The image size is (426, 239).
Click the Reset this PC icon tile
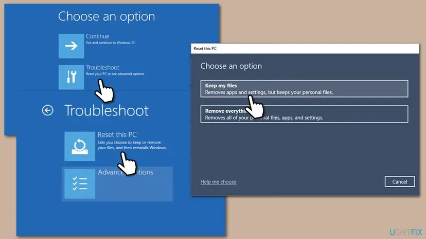click(x=80, y=146)
